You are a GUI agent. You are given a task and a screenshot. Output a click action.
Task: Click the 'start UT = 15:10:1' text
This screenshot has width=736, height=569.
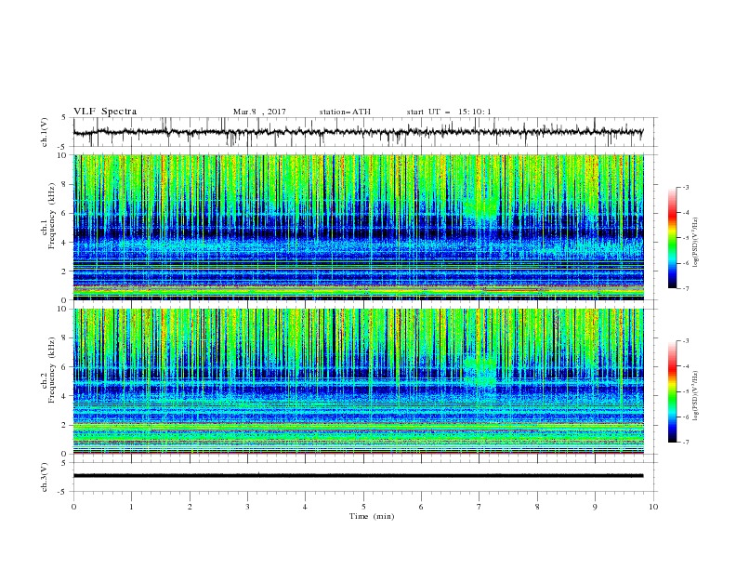(x=449, y=112)
